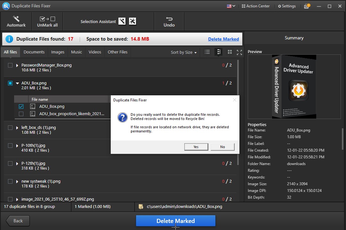Open the notifications icon beside Settings
Viewport: 346px width, 230px height.
307,6
